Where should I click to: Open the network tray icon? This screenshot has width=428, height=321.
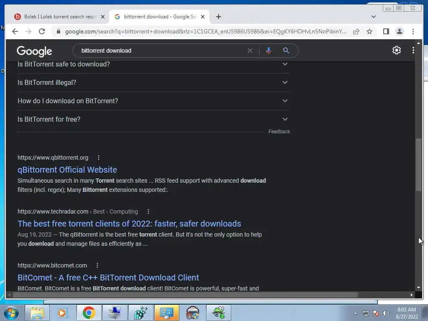(365, 313)
